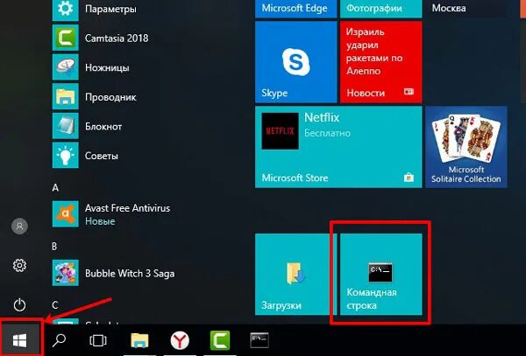
Task: Open File Explorer from the taskbar
Action: tap(139, 340)
